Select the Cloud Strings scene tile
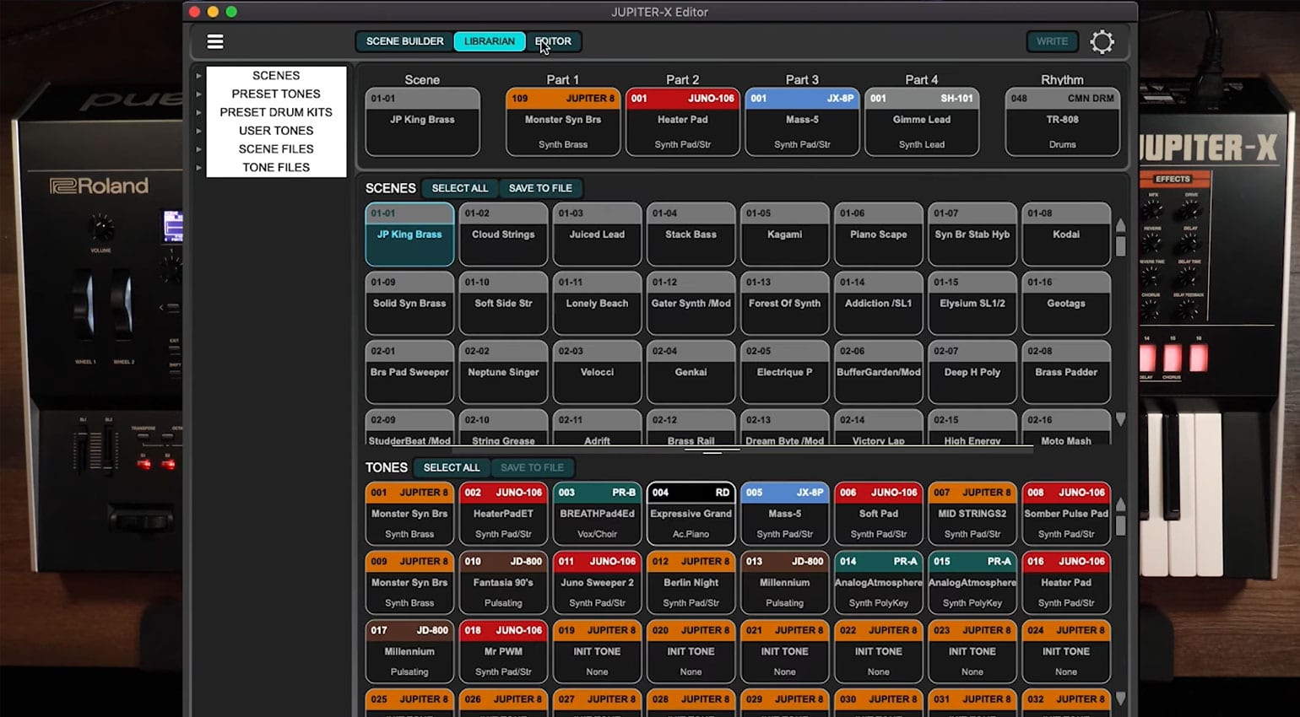Screen dimensions: 1300x717 [503, 235]
